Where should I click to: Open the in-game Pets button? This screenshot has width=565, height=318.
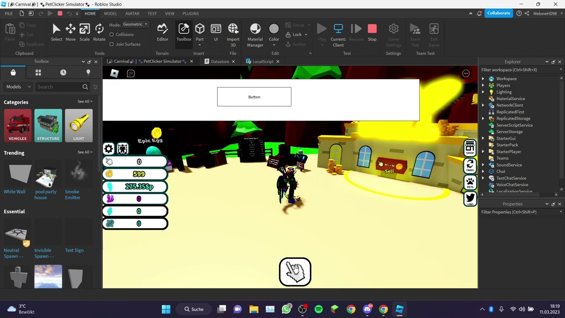click(470, 182)
